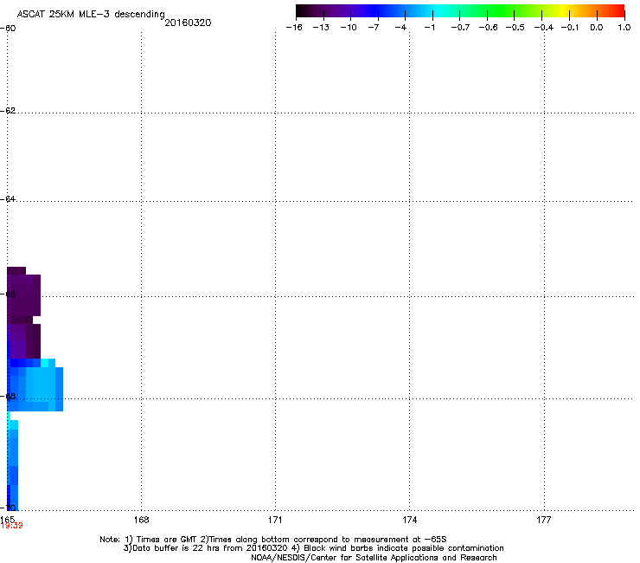Click the longitude label 168
This screenshot has height=563, width=640.
[x=141, y=520]
